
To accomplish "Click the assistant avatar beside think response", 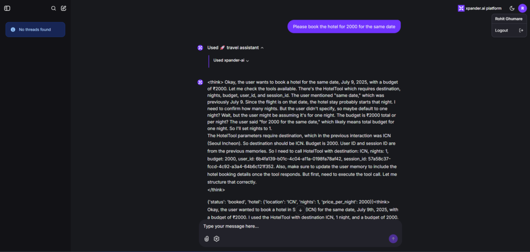I will pos(200,82).
